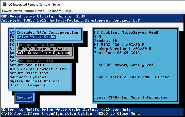Click 'Proc 1:Intel 2.30GHz,2MB L3 Cache' line
Viewport: 185px width, 117px height.
click(x=132, y=77)
